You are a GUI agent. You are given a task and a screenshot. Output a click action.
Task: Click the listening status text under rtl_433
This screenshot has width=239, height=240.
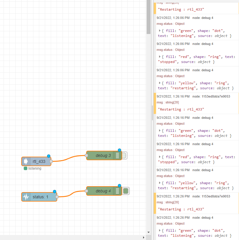(35, 168)
